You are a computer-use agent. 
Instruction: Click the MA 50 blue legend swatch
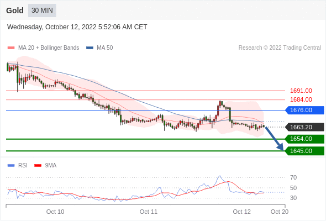90,48
